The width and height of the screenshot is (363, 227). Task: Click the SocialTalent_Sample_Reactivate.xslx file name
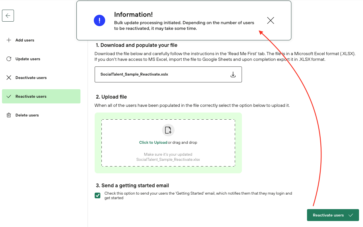[x=134, y=74]
